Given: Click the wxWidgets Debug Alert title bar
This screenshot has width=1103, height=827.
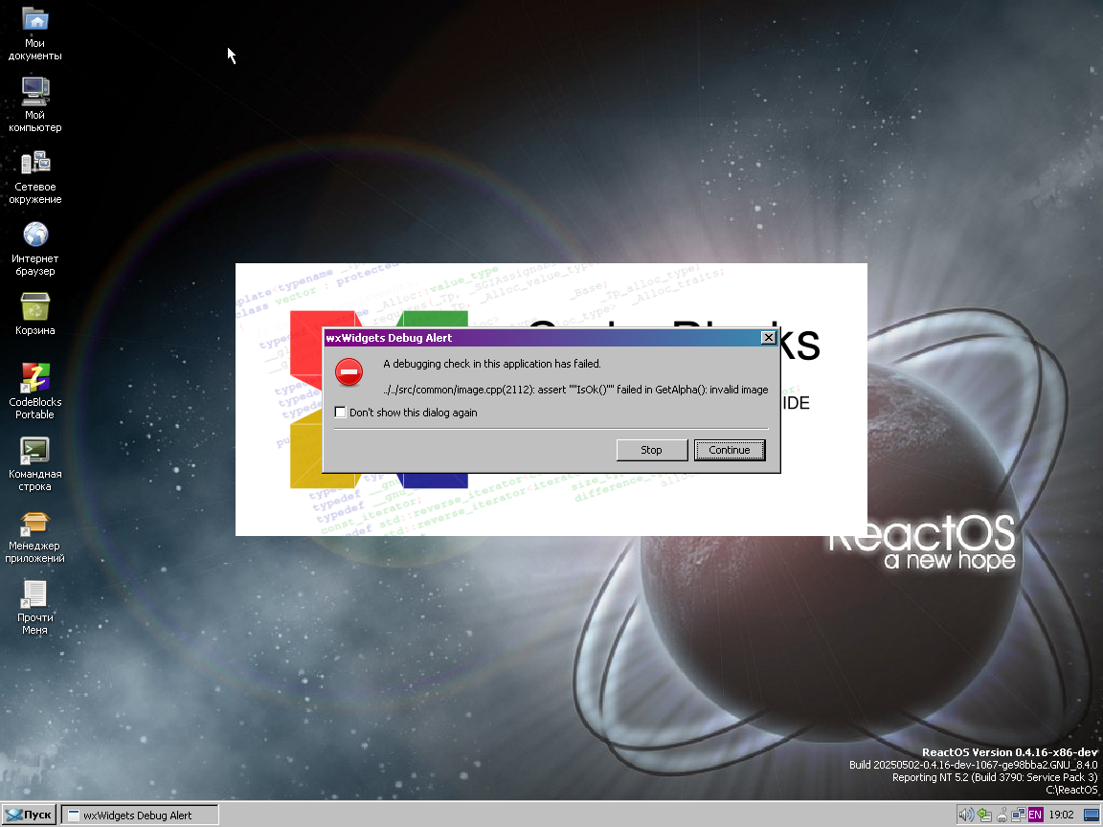Looking at the screenshot, I should click(x=542, y=338).
